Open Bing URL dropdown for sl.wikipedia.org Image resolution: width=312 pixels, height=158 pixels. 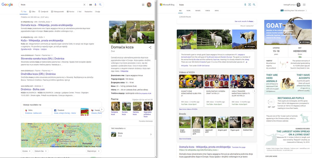pyautogui.click(x=218, y=150)
